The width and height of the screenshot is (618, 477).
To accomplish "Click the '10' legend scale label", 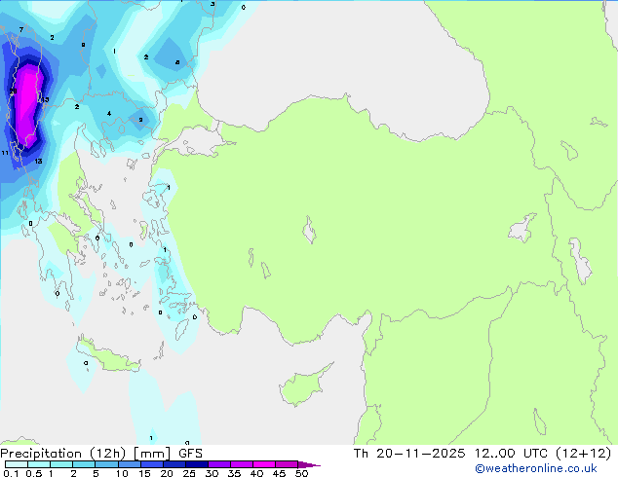I will pos(122,473).
